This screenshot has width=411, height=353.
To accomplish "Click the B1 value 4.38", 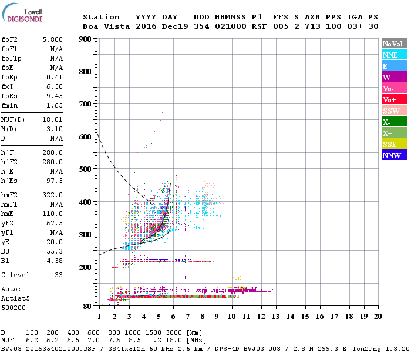I will coord(55,261).
